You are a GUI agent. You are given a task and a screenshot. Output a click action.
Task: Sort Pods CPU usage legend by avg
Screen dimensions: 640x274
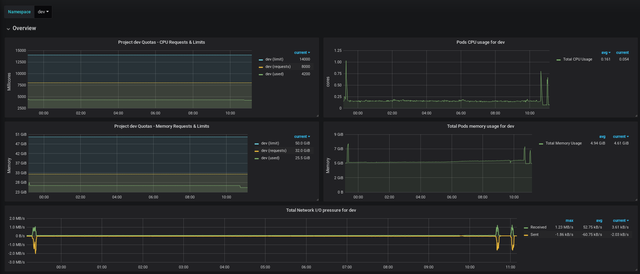[606, 52]
